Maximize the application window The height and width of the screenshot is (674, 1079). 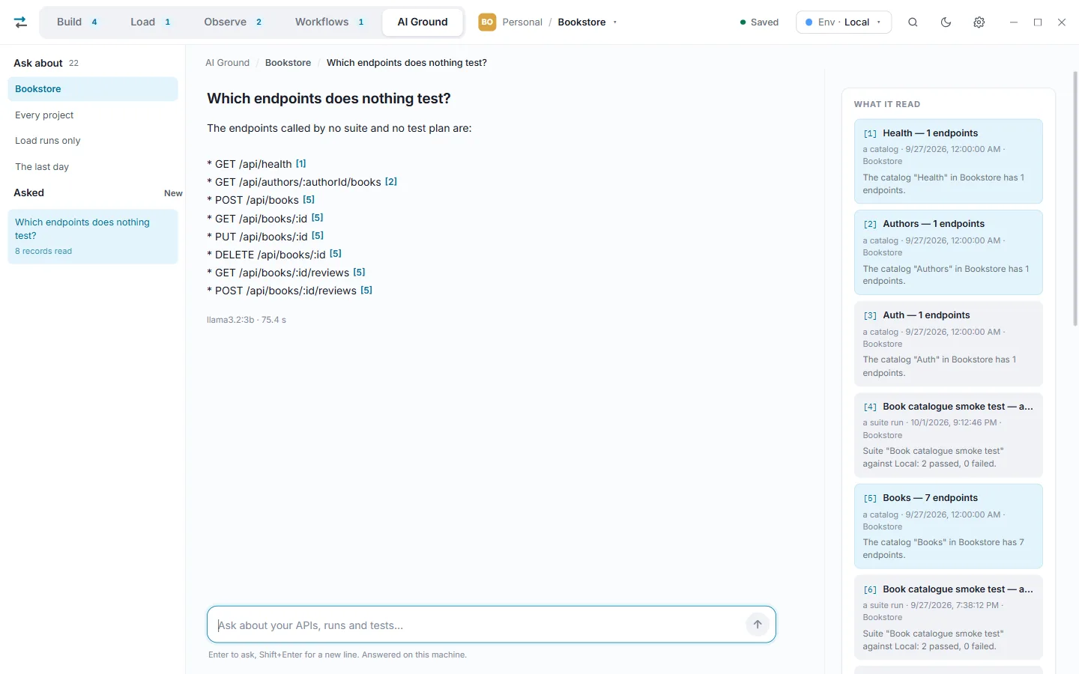pyautogui.click(x=1038, y=22)
